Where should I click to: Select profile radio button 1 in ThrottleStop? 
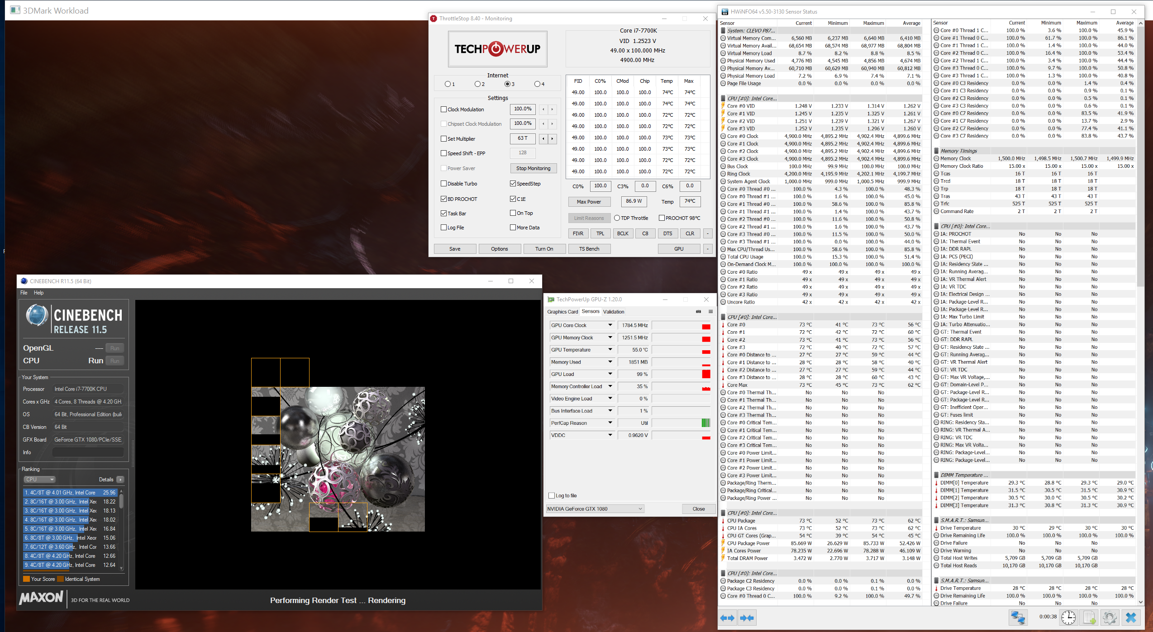click(x=448, y=84)
